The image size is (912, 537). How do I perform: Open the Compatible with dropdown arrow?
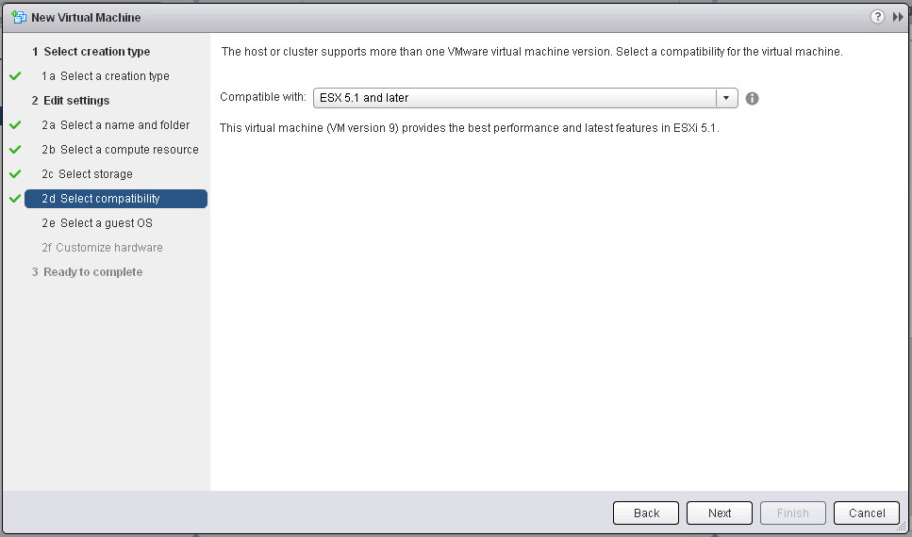click(x=726, y=98)
